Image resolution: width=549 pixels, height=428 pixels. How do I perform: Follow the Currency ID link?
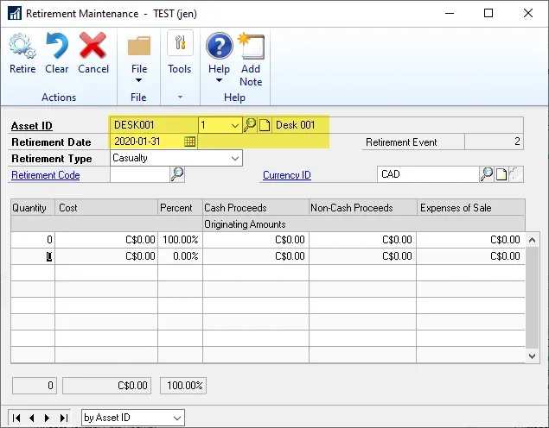point(286,175)
